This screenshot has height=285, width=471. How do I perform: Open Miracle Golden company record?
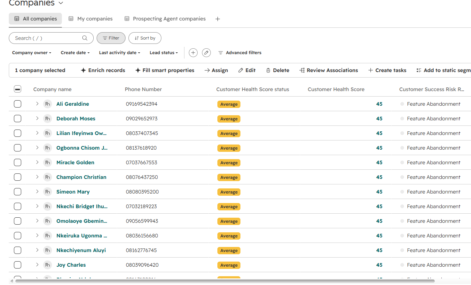coord(75,162)
